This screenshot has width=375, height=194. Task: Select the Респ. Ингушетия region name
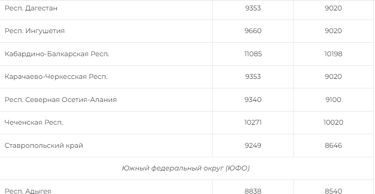tap(35, 31)
